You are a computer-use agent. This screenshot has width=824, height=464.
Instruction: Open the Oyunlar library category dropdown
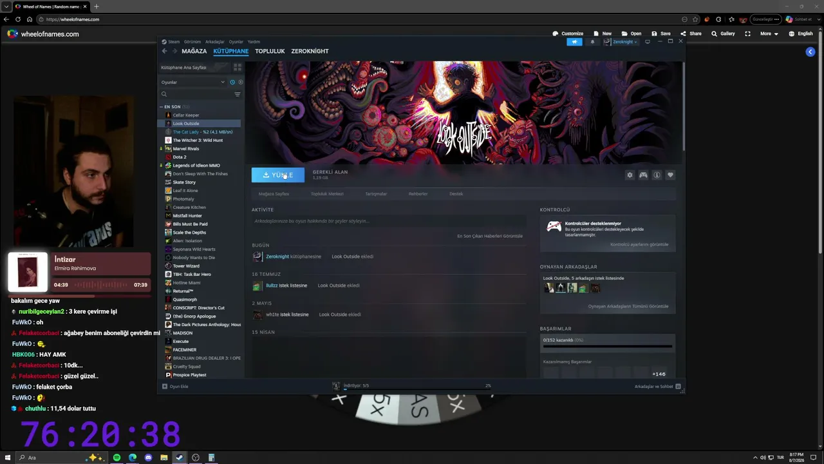pos(192,82)
